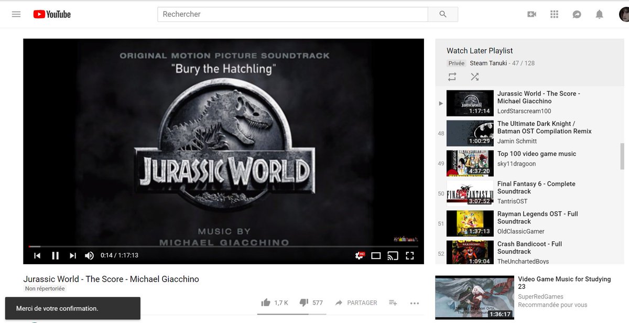The width and height of the screenshot is (629, 323).
Task: Toggle playlist shuffle button
Action: [x=475, y=77]
